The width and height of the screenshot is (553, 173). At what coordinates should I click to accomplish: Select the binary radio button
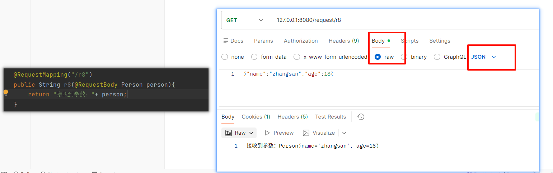[x=404, y=57]
